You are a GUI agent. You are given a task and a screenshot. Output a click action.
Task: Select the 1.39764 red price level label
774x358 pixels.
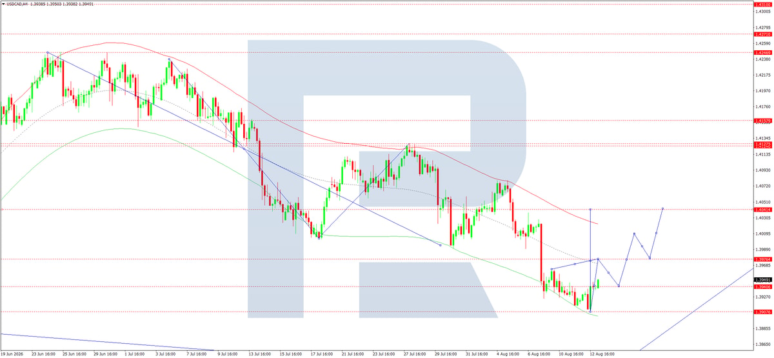point(764,259)
